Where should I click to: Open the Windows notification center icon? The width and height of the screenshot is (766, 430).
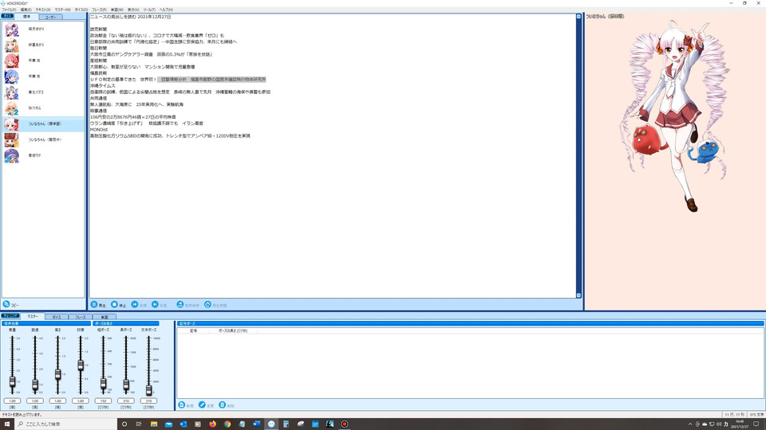[756, 424]
